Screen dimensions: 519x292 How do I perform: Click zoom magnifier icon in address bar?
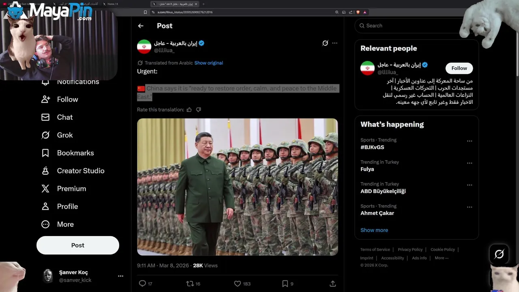pyautogui.click(x=337, y=12)
